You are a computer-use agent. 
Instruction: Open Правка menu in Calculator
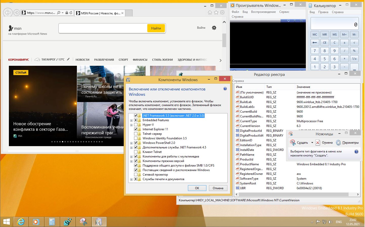tap(323, 12)
